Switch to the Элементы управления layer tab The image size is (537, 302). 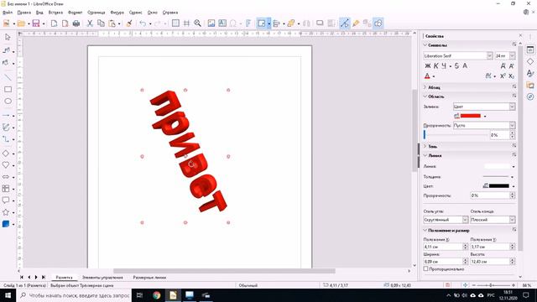tap(102, 278)
